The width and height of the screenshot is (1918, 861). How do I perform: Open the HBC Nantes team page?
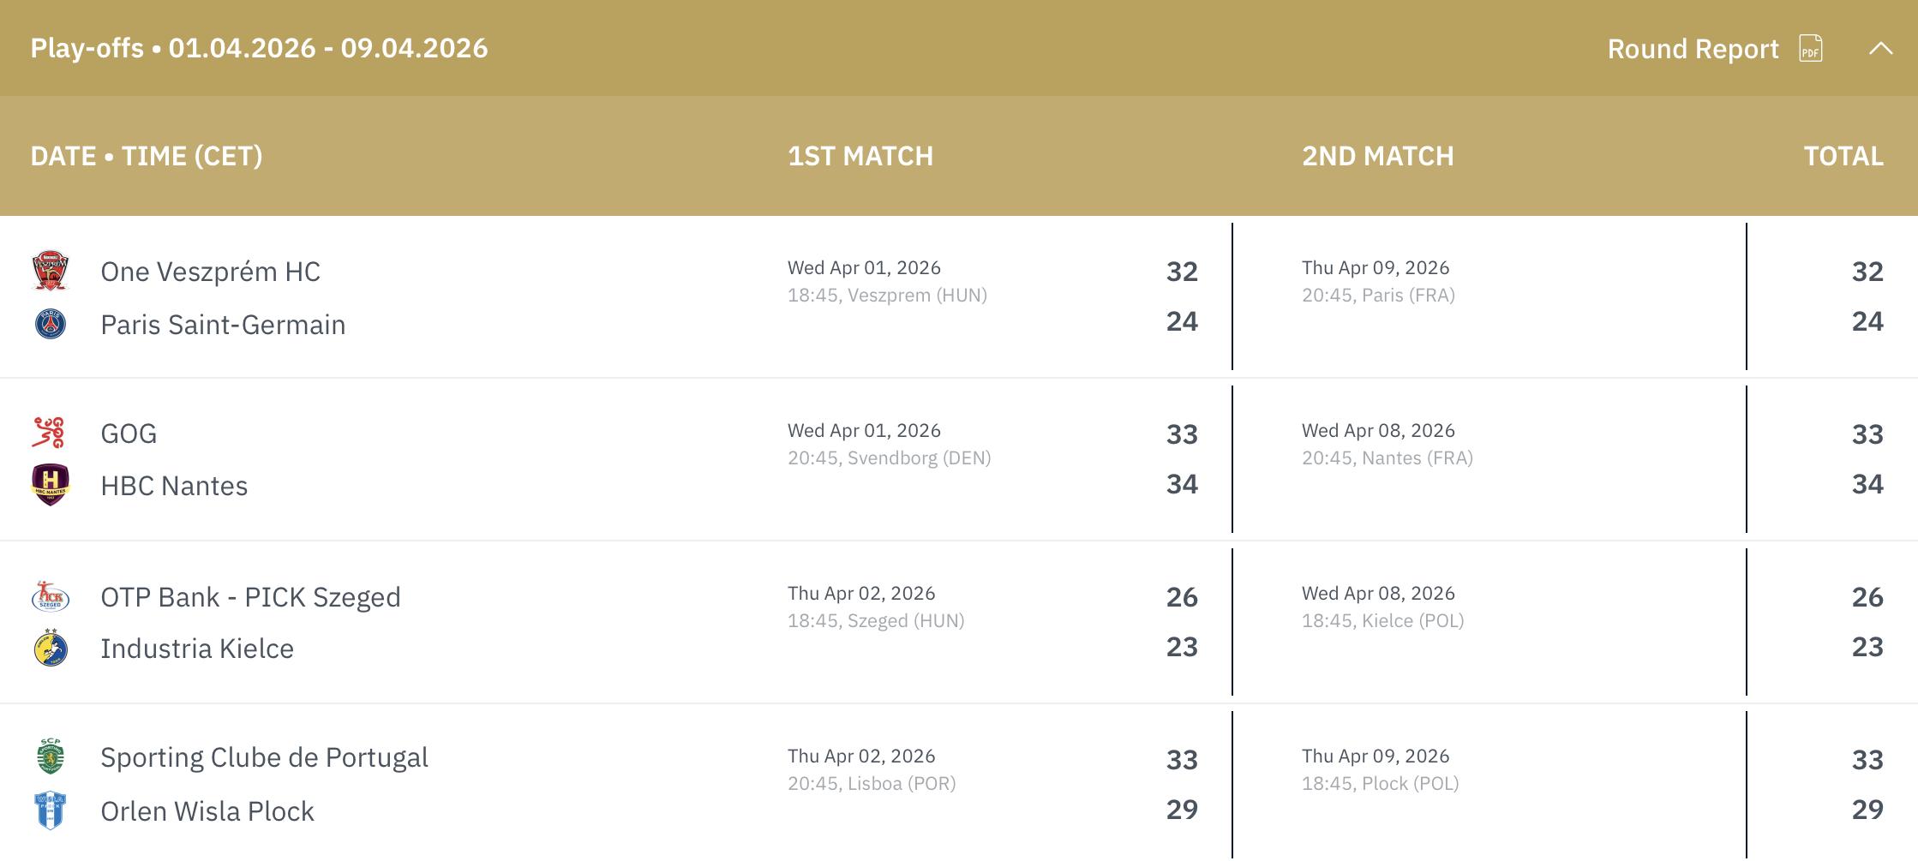(174, 486)
